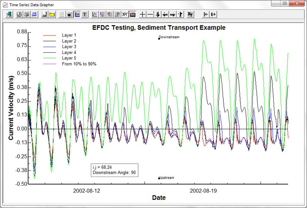Click the exit door icon in toolbar

point(9,14)
